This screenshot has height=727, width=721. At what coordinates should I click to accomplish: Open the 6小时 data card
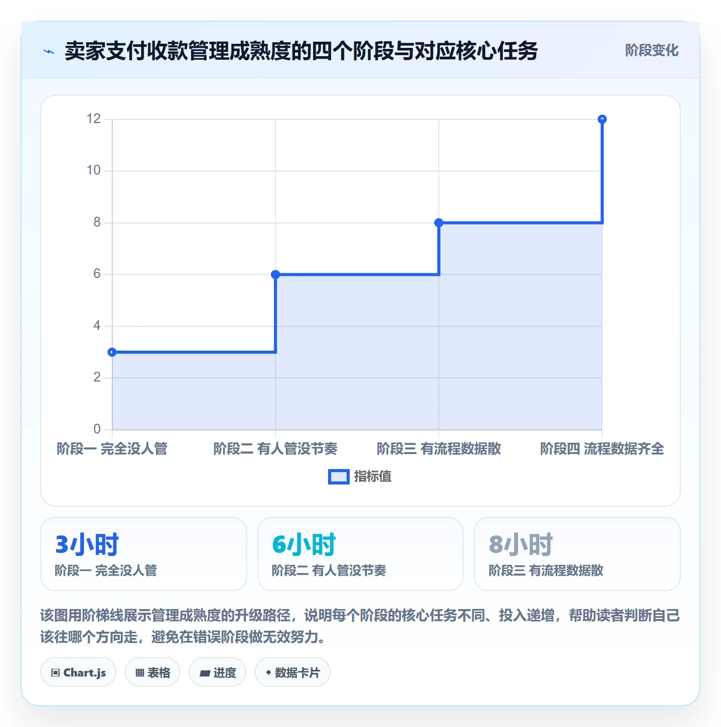click(360, 554)
